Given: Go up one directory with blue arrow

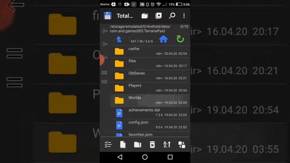Looking at the screenshot, I should coord(119,39).
